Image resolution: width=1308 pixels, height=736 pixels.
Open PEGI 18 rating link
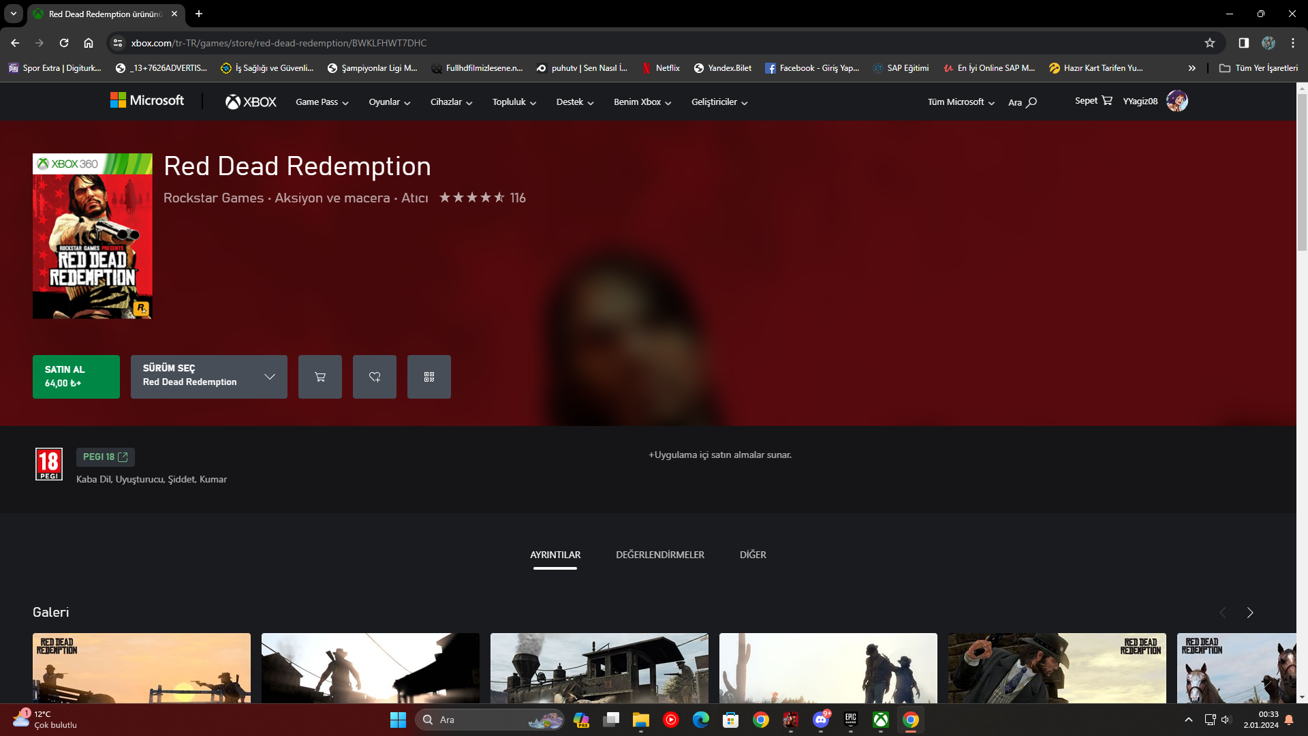coord(105,457)
